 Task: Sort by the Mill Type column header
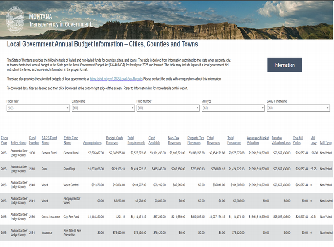(326, 143)
